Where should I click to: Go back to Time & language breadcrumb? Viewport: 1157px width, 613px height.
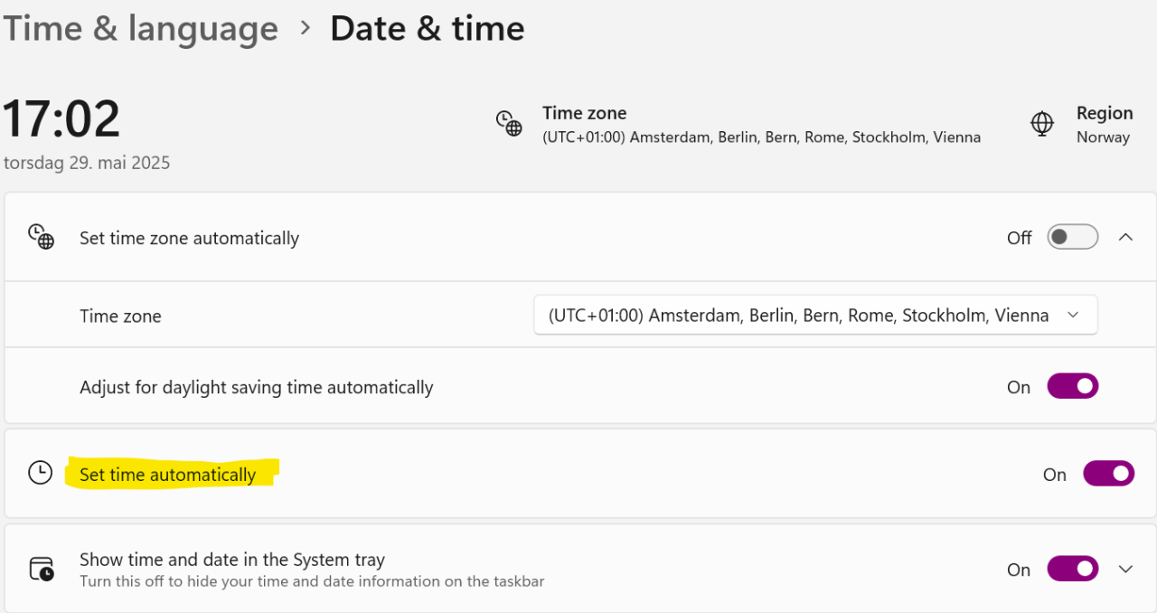[140, 29]
